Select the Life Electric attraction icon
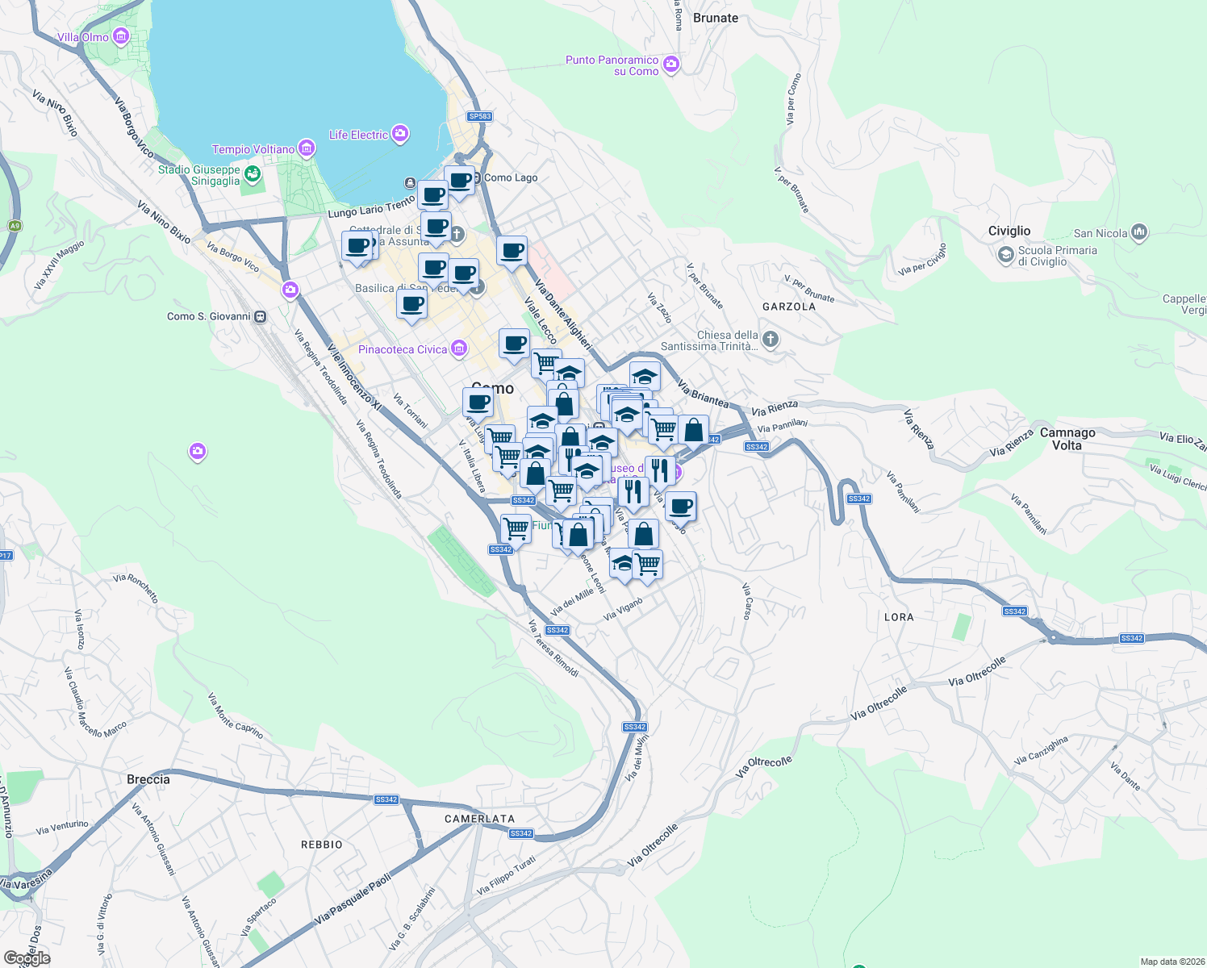This screenshot has height=968, width=1207. (399, 133)
